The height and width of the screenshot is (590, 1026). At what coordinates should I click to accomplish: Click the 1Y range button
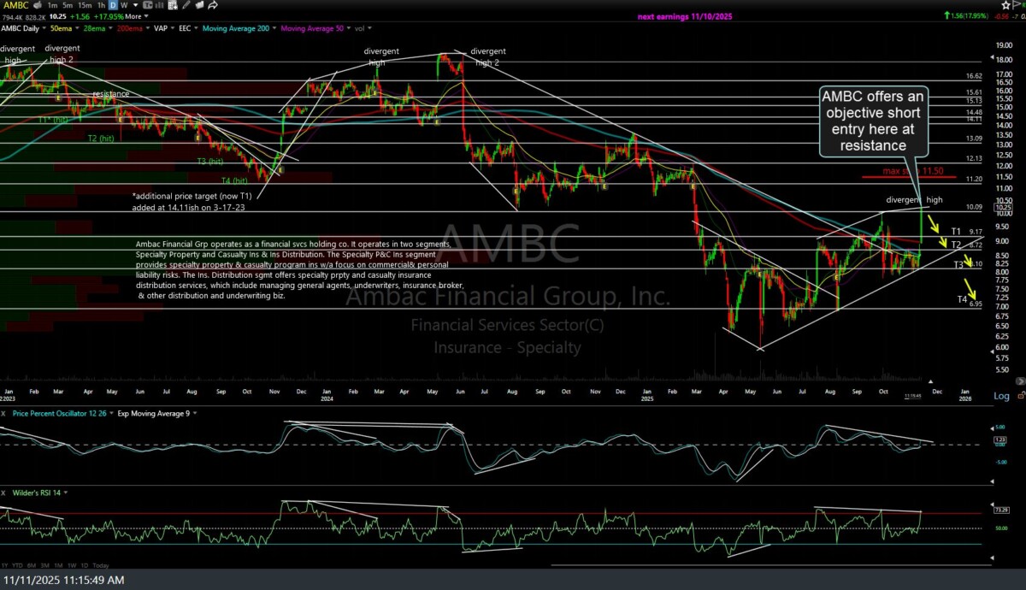tap(6, 565)
